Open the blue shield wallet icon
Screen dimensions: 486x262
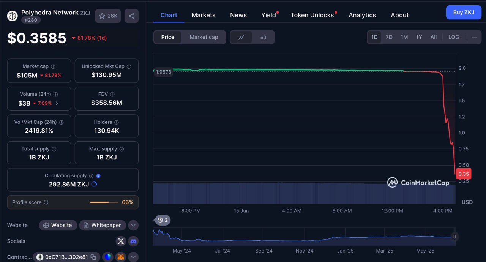(x=107, y=257)
